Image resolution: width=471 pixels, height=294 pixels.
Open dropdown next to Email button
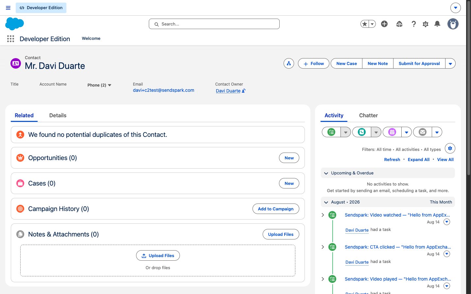click(x=437, y=132)
